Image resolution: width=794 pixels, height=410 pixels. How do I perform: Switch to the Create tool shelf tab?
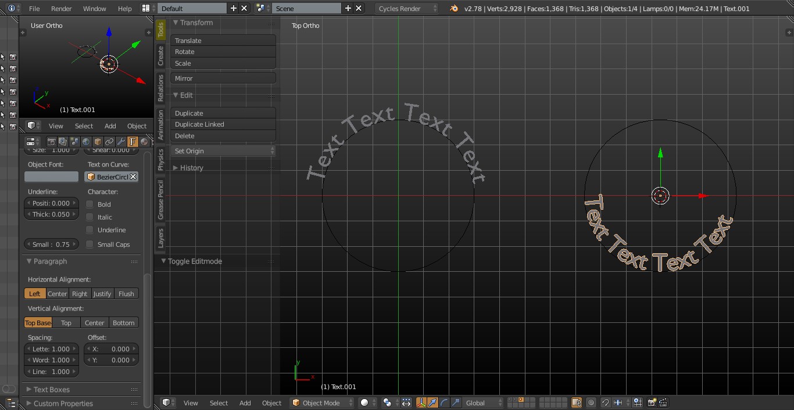[x=161, y=56]
